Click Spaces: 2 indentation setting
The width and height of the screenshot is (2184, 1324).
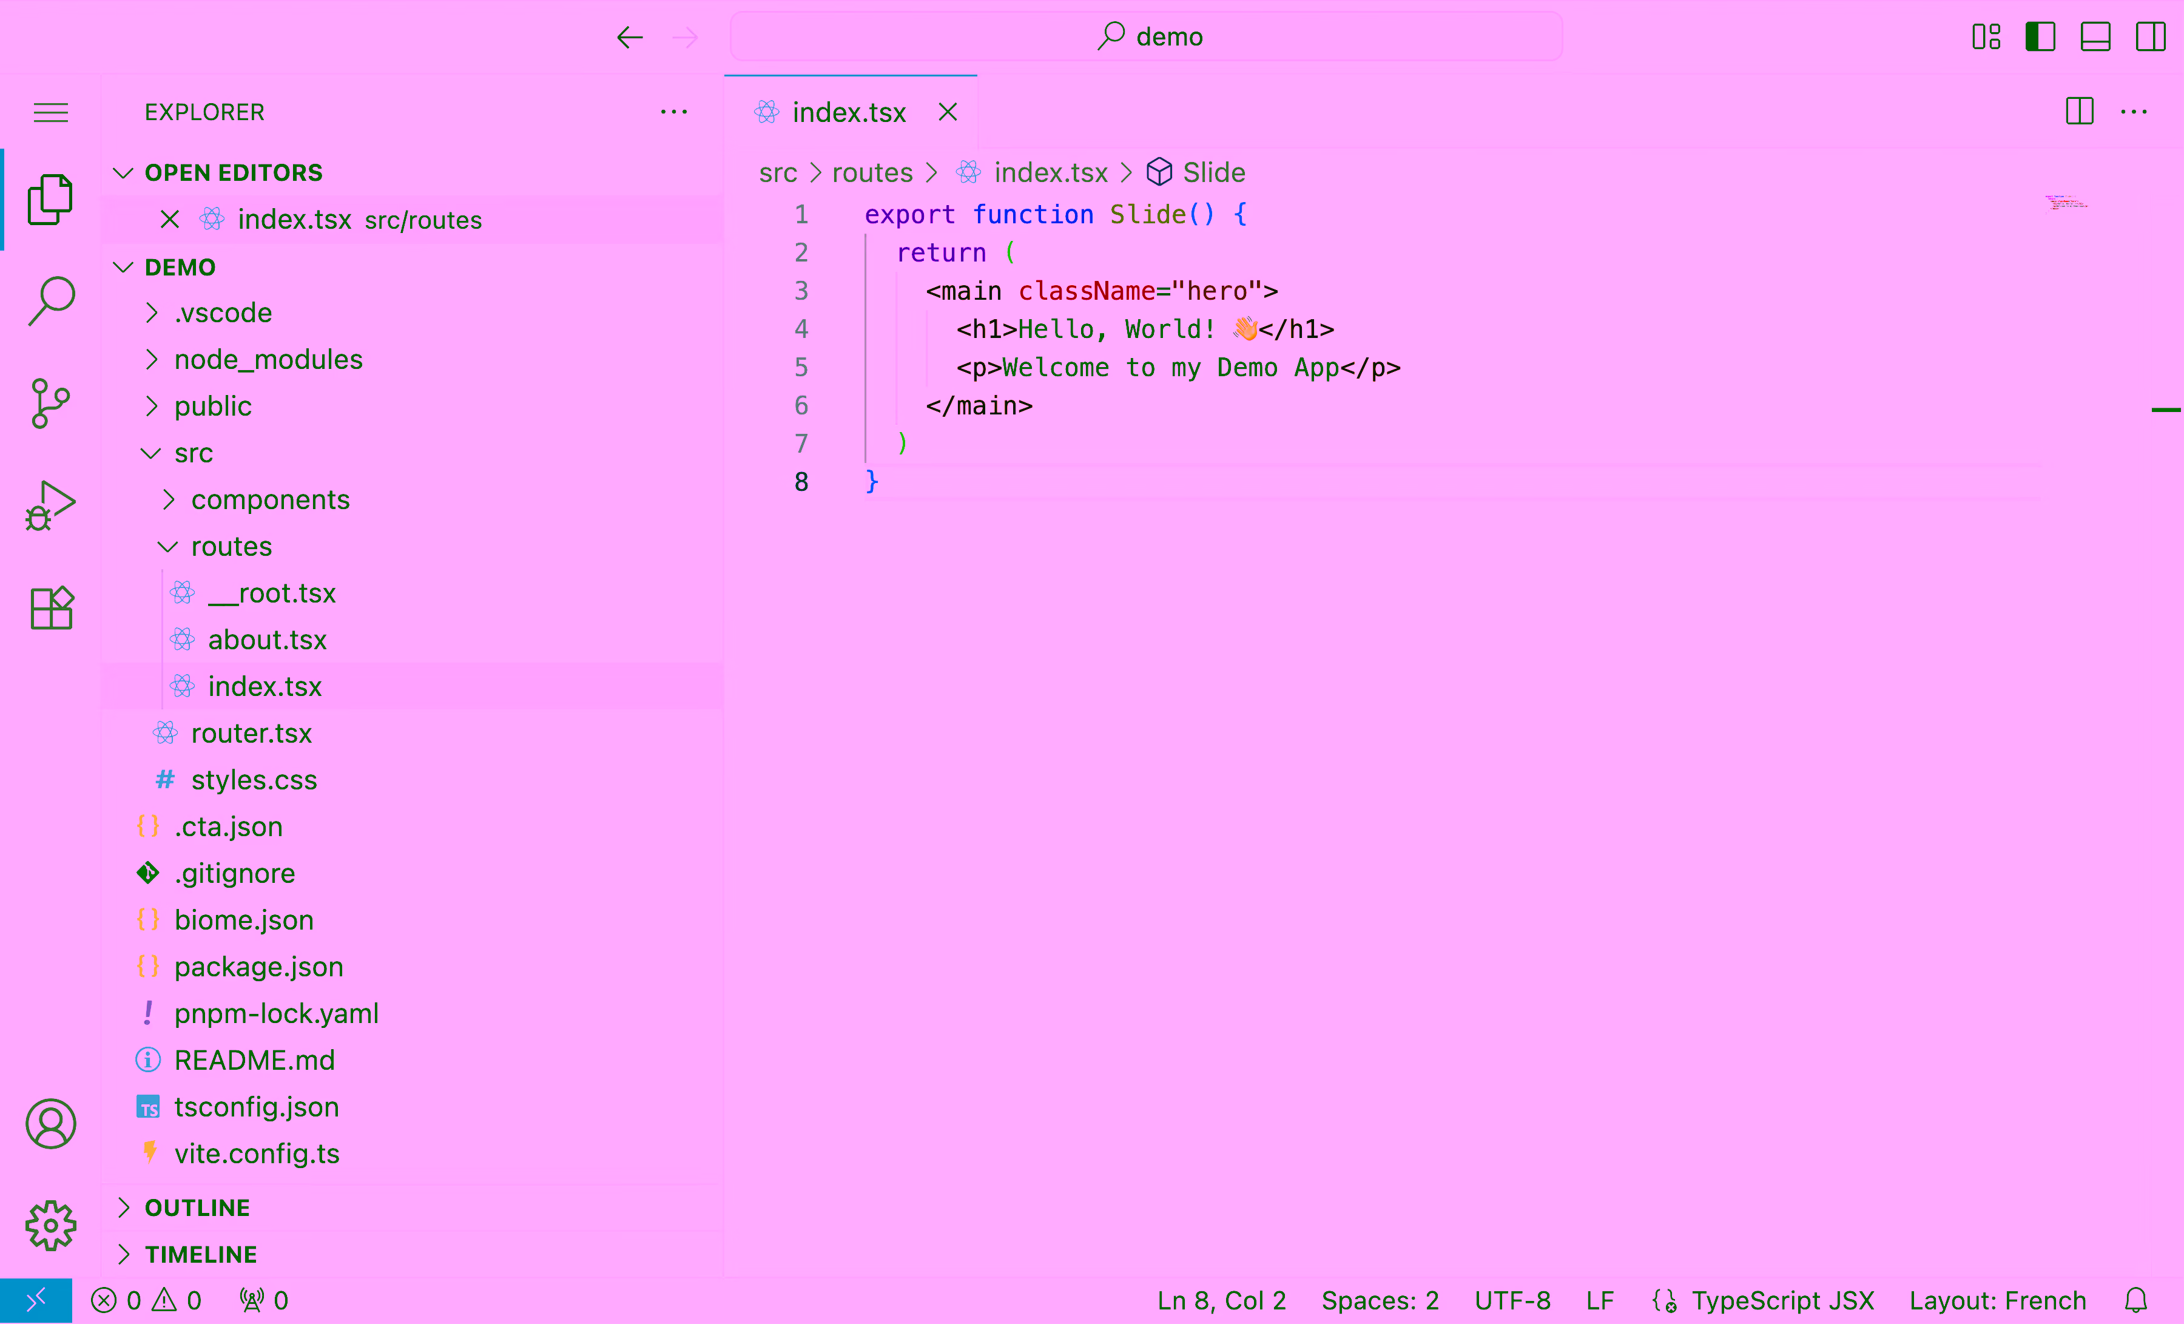point(1379,1300)
